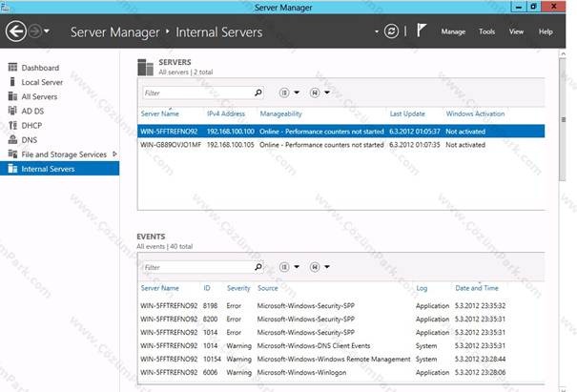The width and height of the screenshot is (577, 392).
Task: Click the Internal Servers sidebar icon
Action: [12, 169]
